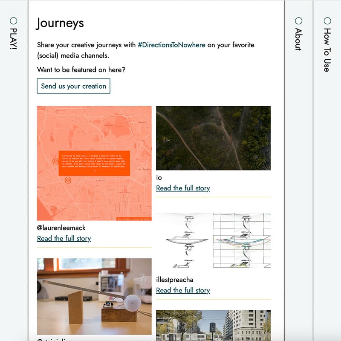Open the How To Use panel tab

(x=327, y=49)
